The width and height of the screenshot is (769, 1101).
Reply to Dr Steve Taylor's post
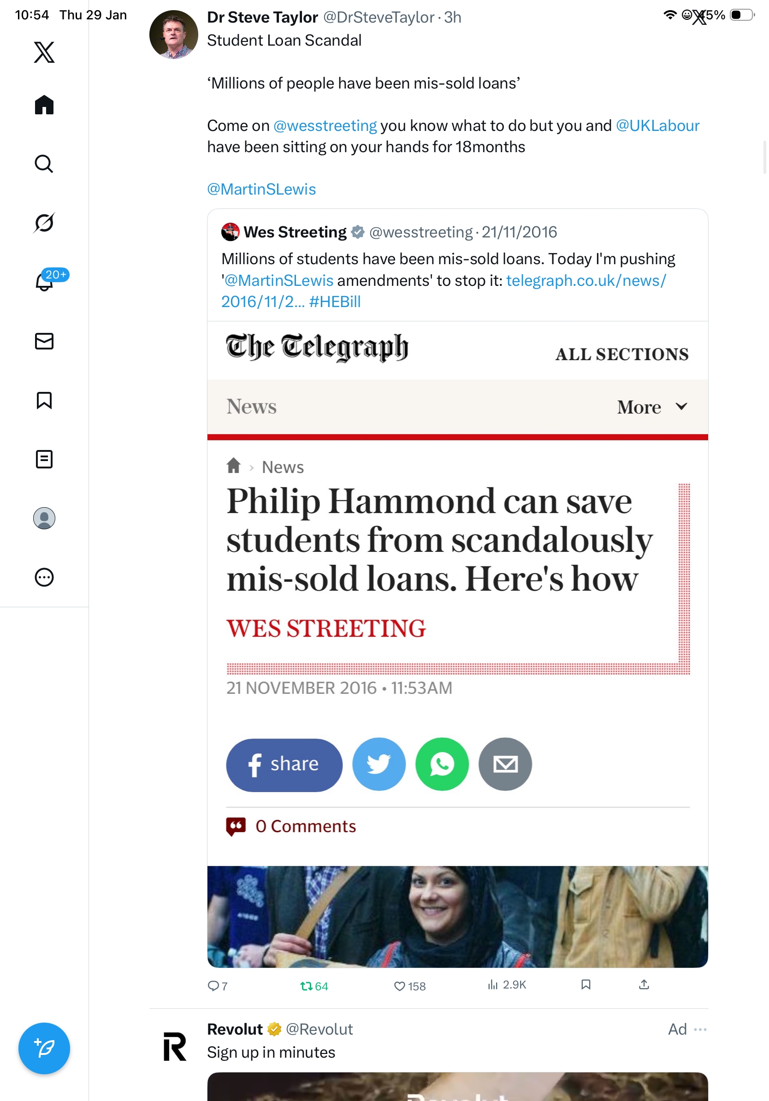[x=213, y=986]
